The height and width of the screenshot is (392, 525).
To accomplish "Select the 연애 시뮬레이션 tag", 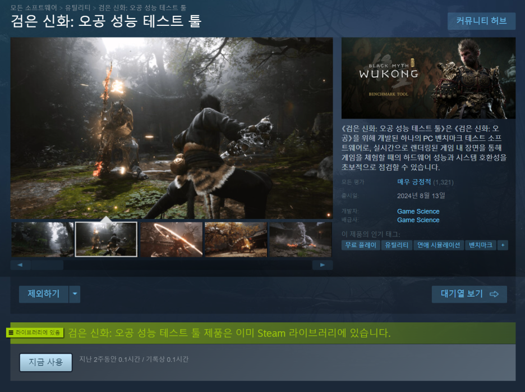I will point(438,245).
